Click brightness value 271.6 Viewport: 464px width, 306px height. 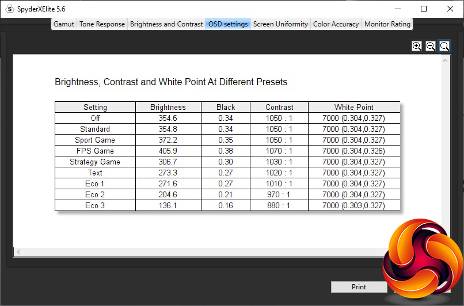click(x=168, y=183)
